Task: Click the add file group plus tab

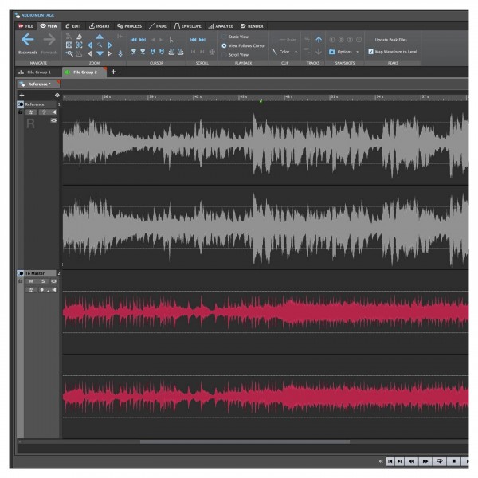Action: pyautogui.click(x=112, y=72)
